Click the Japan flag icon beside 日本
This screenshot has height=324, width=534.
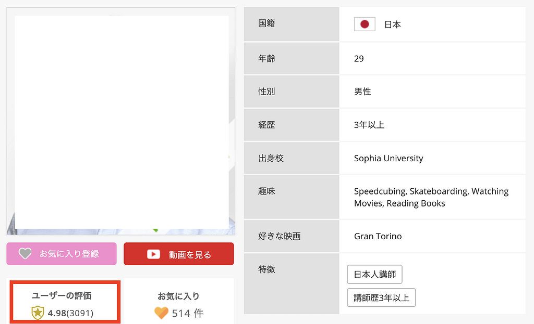(364, 24)
